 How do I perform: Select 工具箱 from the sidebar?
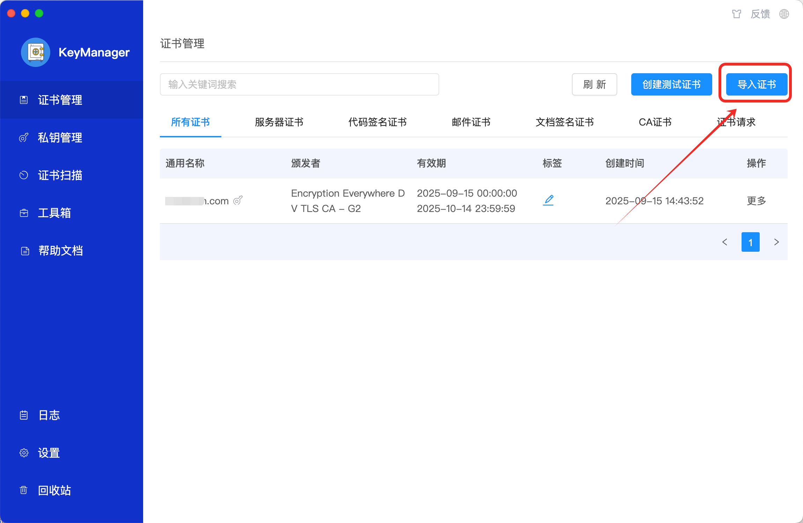55,213
